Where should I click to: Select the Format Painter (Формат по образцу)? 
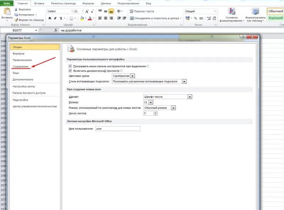click(29, 20)
